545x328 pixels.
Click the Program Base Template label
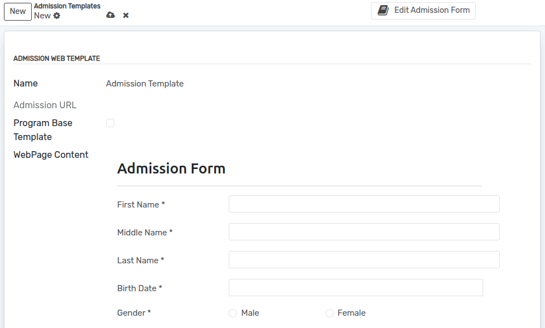tap(43, 129)
